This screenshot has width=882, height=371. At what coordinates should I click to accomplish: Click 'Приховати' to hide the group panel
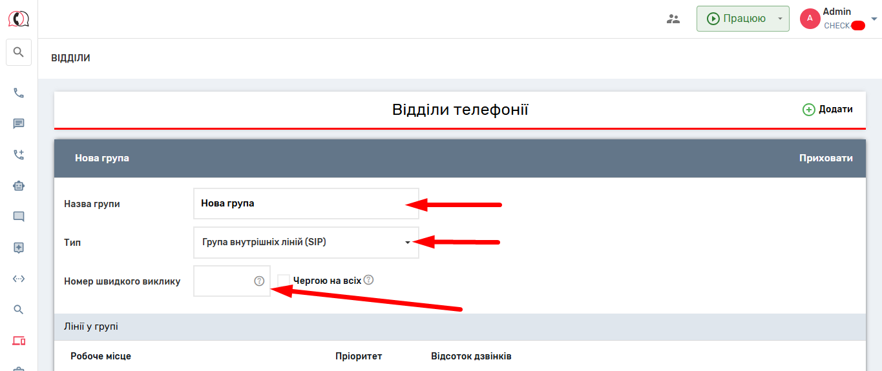click(x=825, y=158)
